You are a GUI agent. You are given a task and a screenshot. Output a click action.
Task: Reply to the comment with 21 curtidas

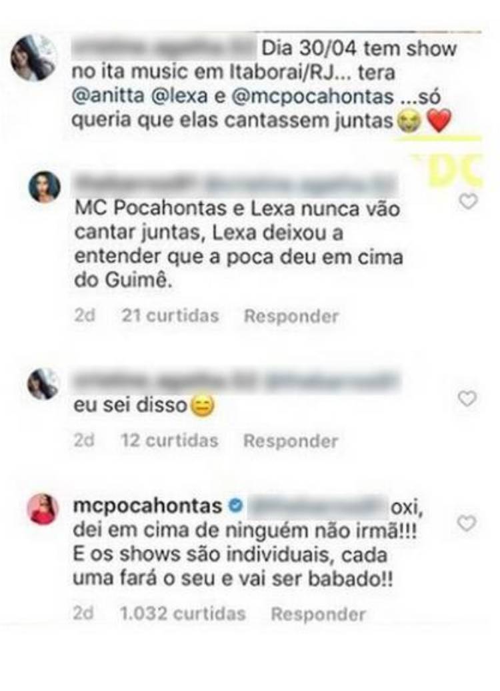pyautogui.click(x=291, y=316)
